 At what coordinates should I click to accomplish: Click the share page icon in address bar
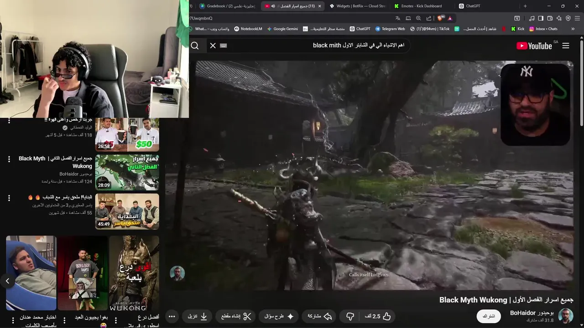coord(429,18)
